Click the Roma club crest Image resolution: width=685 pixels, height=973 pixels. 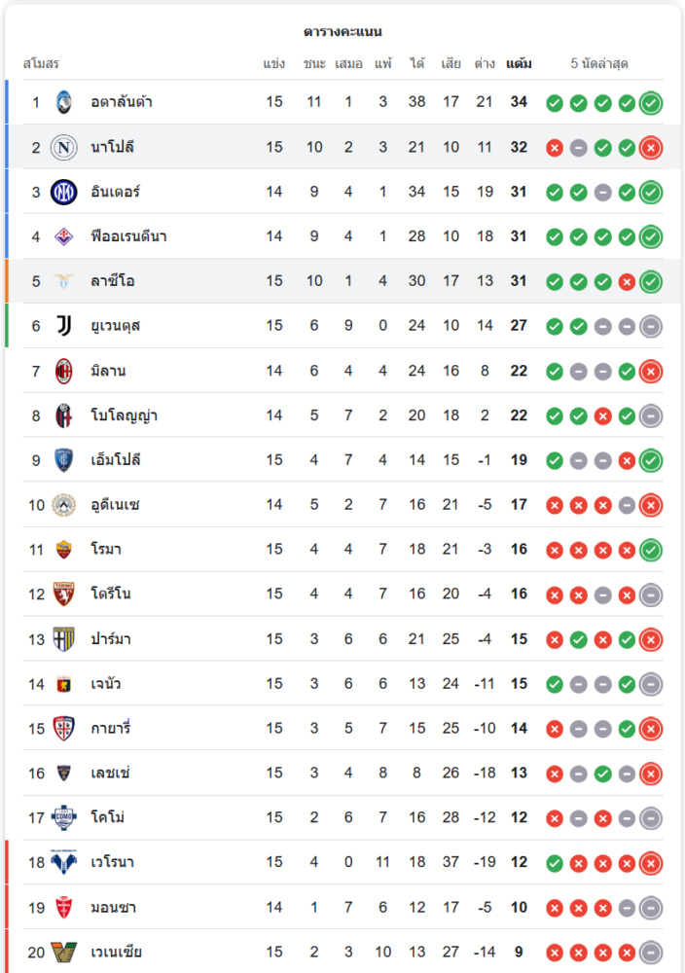tap(63, 550)
